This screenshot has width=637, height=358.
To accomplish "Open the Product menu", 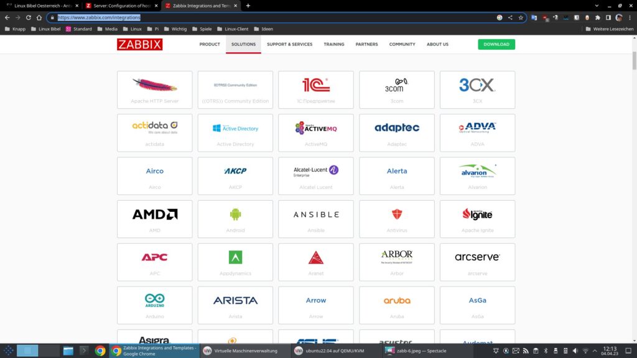I will [209, 44].
